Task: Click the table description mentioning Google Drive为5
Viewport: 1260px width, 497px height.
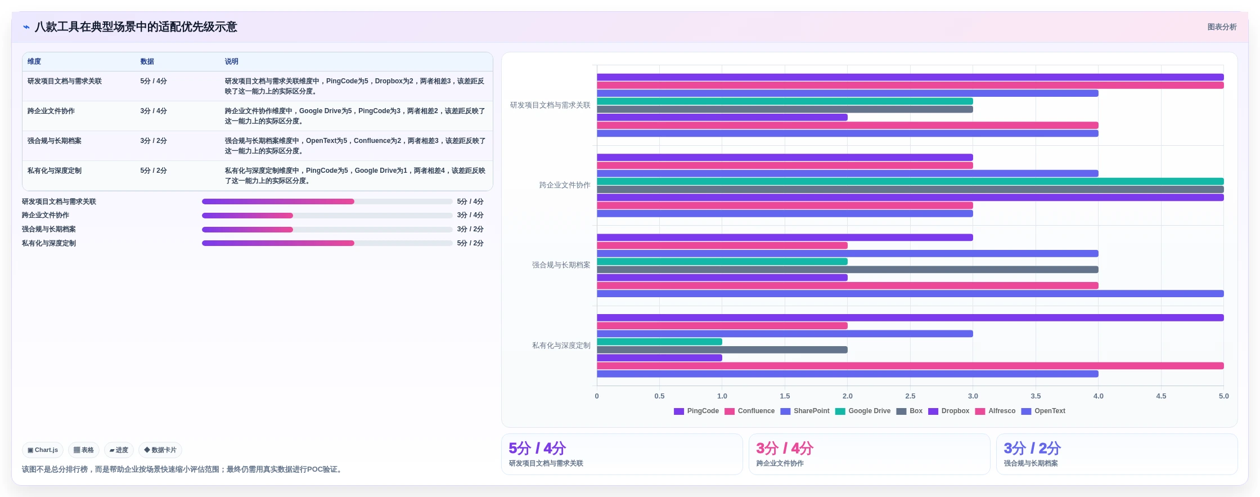Action: point(355,116)
